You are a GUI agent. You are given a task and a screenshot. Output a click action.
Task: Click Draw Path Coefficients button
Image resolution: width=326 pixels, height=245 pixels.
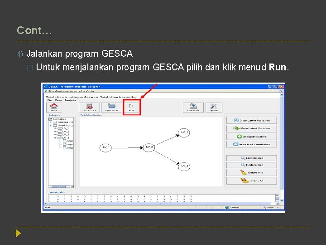(x=252, y=144)
